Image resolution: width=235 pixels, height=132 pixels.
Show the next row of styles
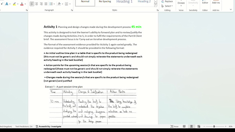156,1
